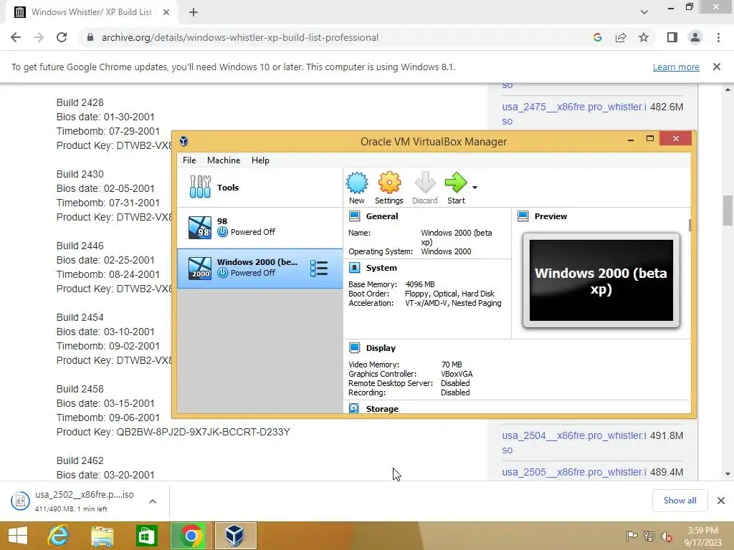Click the Display section header
This screenshot has height=550, width=734.
tap(381, 348)
